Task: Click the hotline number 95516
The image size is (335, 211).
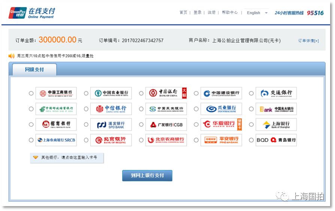Action: [x=315, y=13]
